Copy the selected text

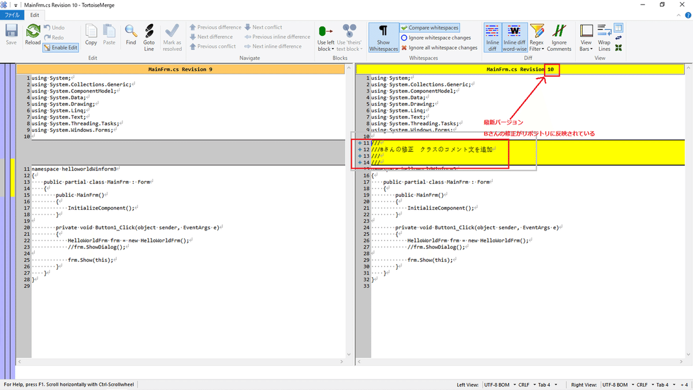coord(91,35)
